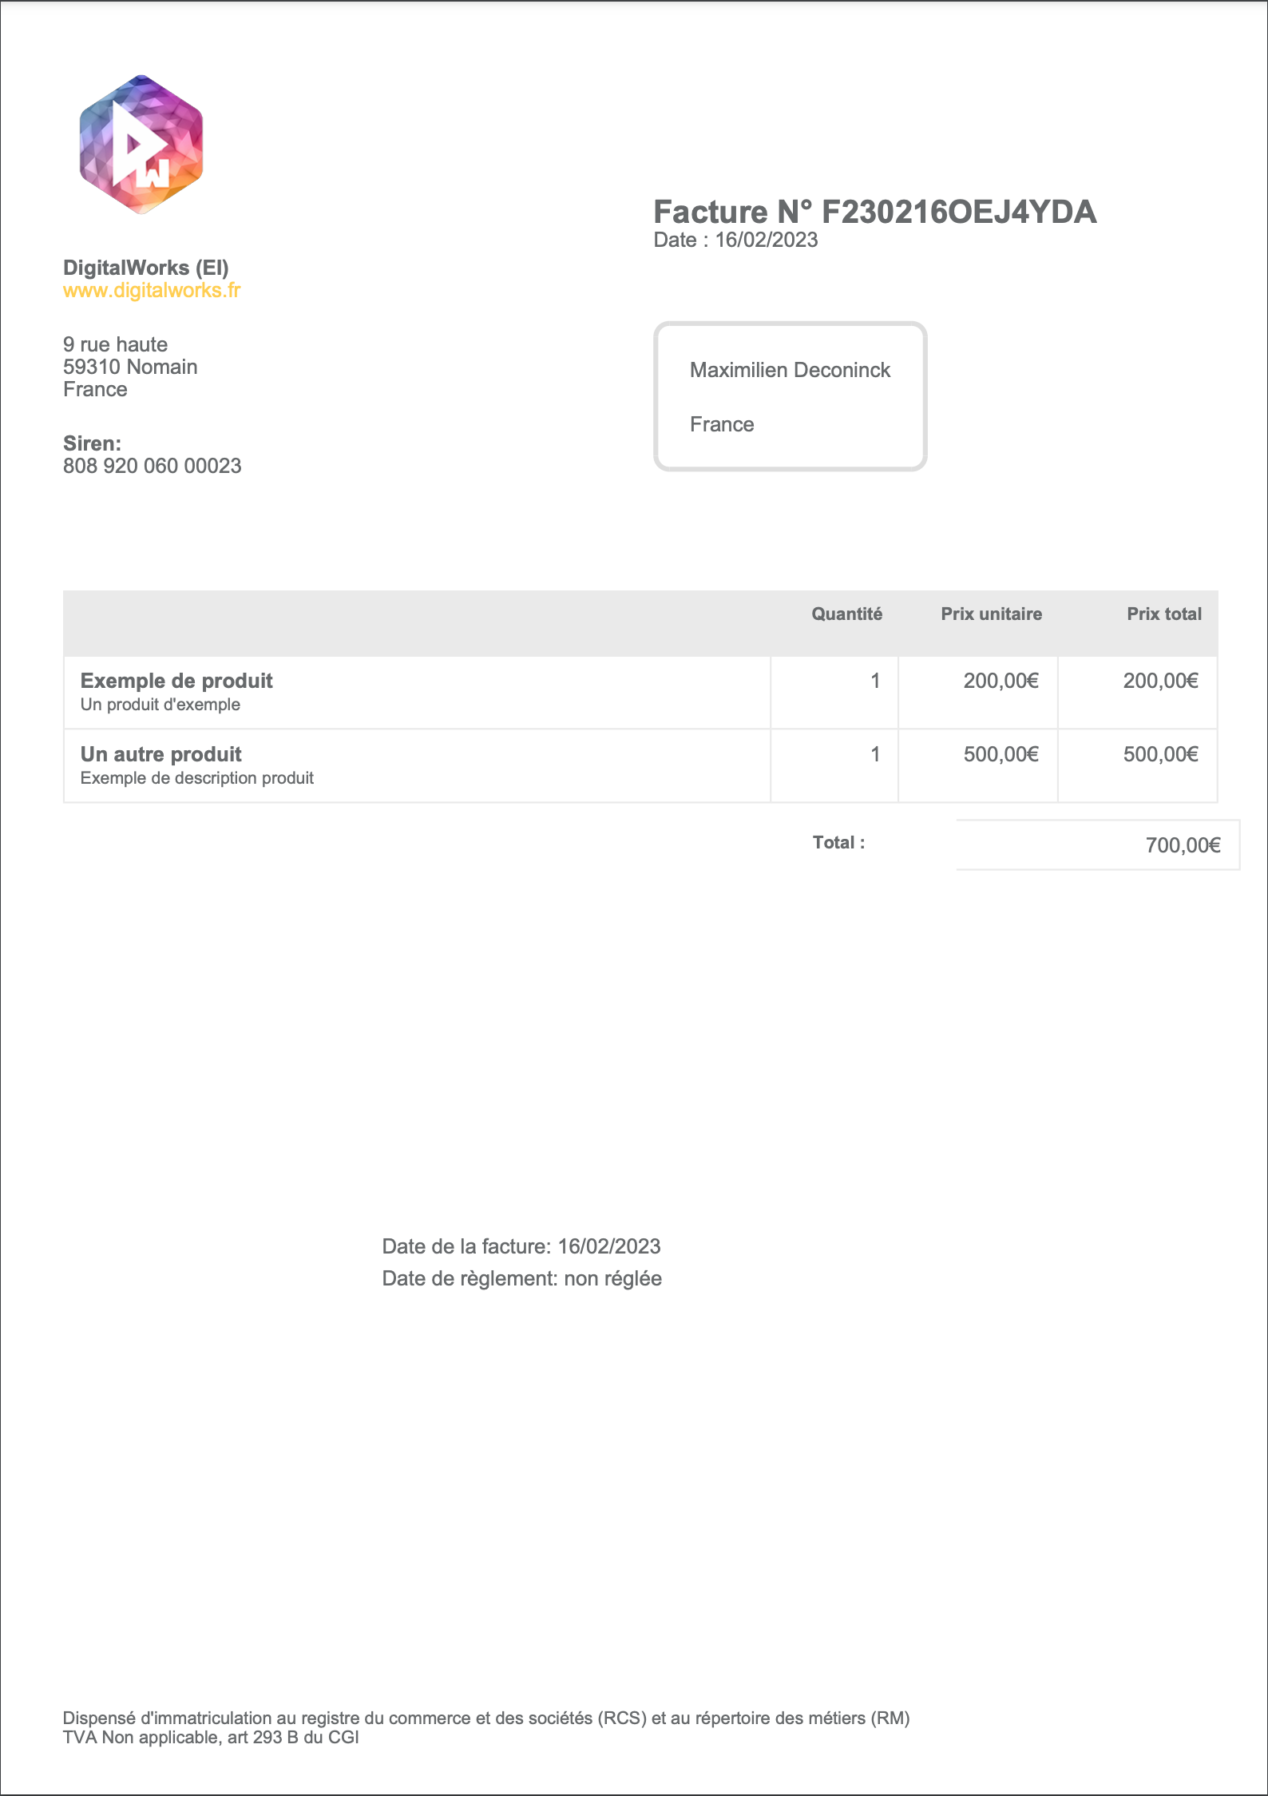Select the Exemple de produit row title
Screen dimensions: 1268x1796
(176, 681)
